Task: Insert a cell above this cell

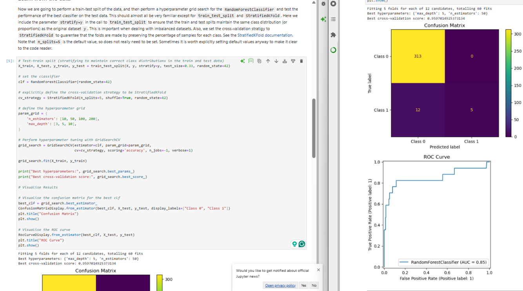Action: point(285,61)
